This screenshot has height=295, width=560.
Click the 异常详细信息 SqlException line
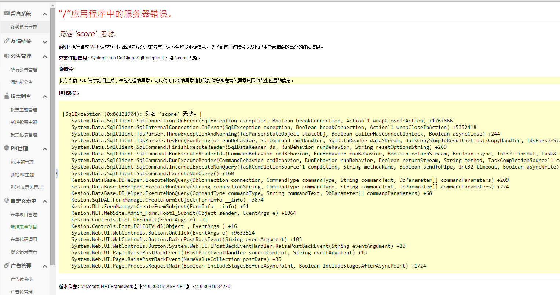tap(129, 58)
